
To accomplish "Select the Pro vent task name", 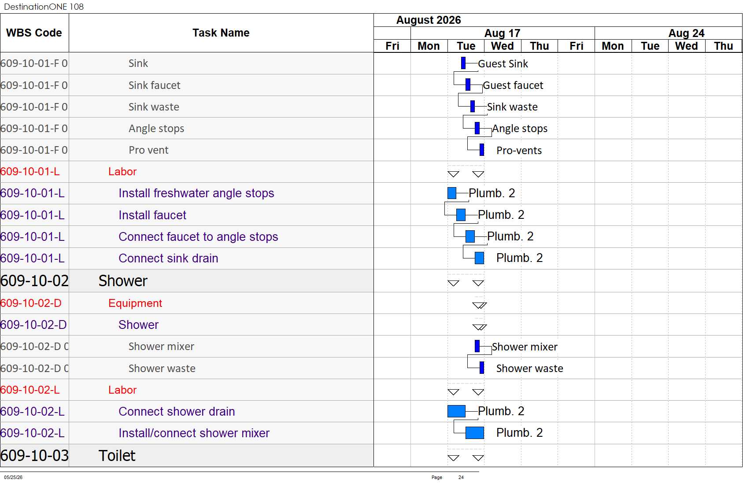I will pos(148,150).
